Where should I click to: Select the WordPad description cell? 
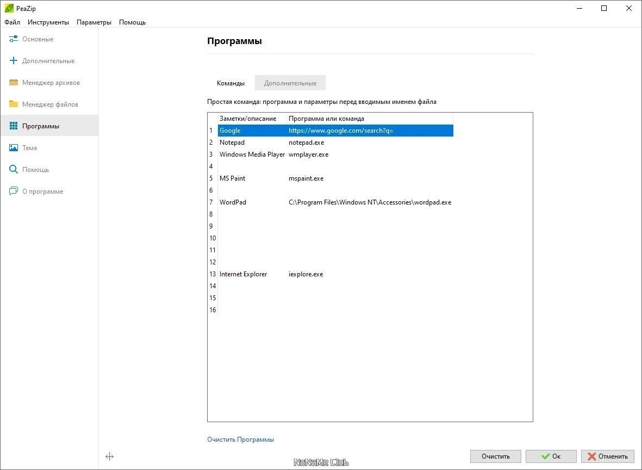click(252, 202)
